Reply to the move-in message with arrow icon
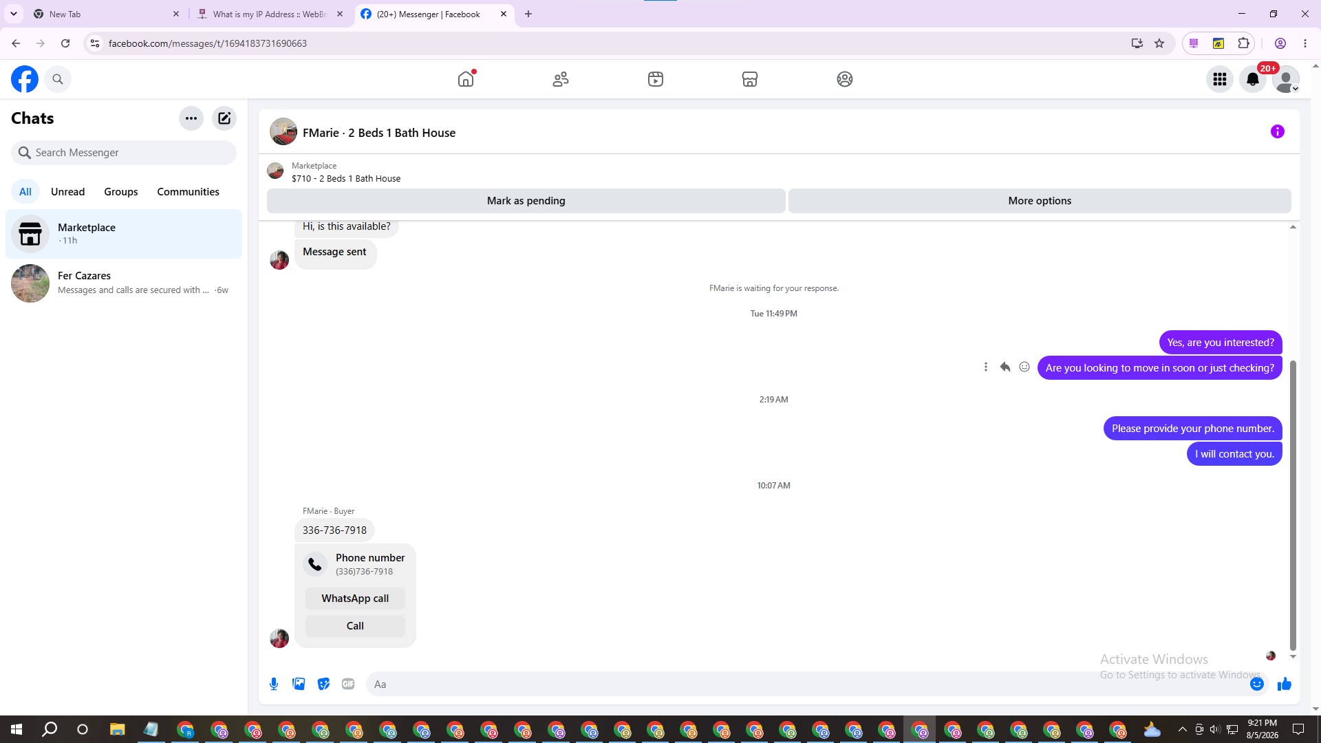 click(1005, 367)
